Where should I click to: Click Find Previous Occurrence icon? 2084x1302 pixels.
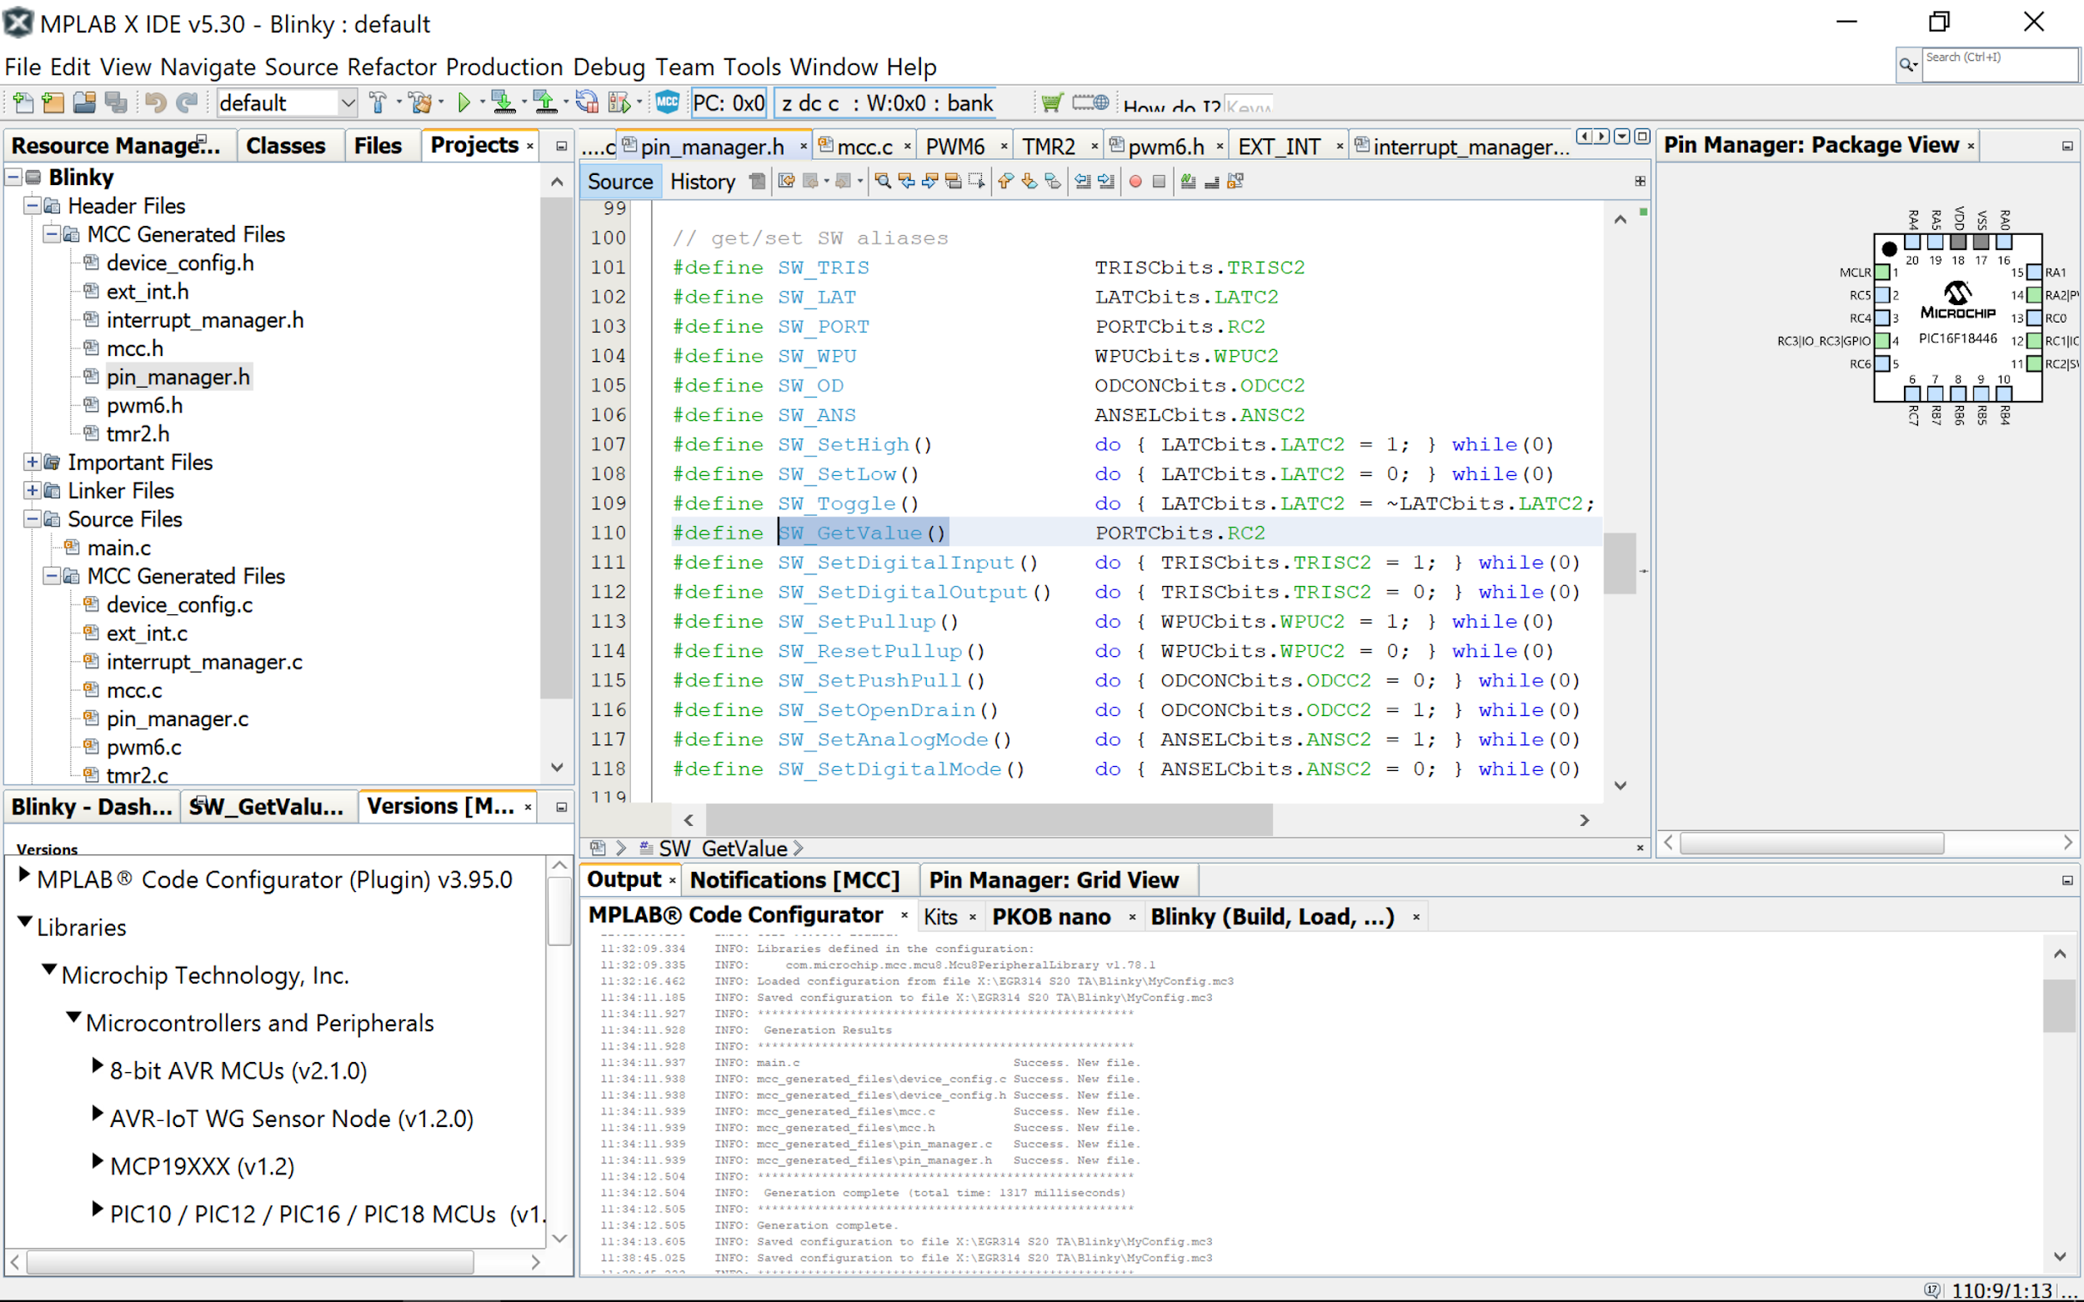[x=907, y=182]
